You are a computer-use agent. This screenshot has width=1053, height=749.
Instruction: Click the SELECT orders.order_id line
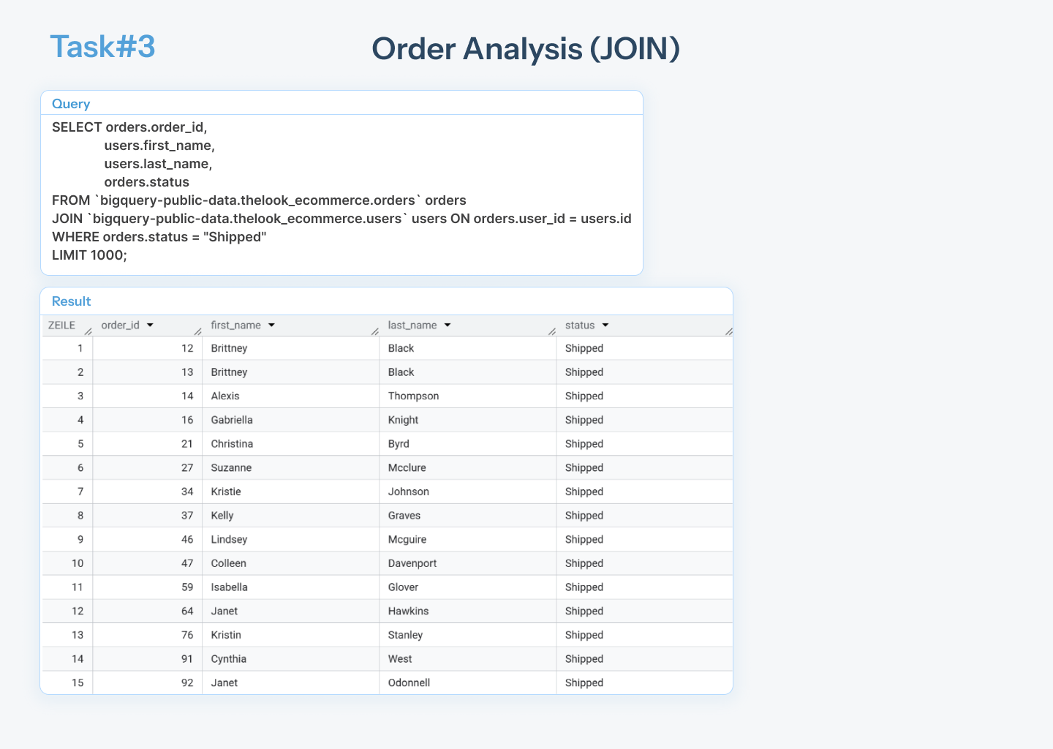(129, 127)
